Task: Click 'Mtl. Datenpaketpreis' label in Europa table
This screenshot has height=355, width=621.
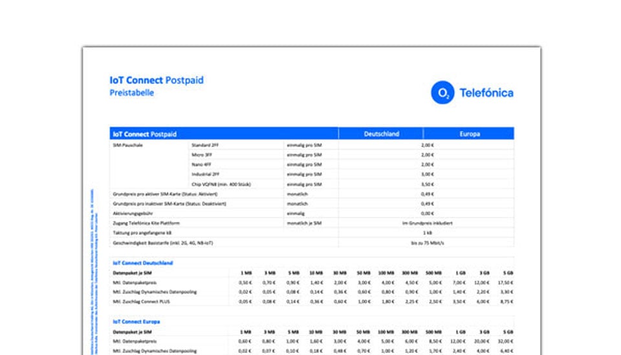Action: pyautogui.click(x=135, y=341)
